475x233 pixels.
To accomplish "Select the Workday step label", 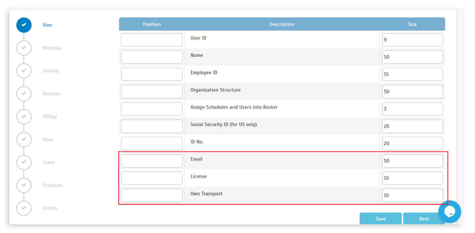I will pyautogui.click(x=52, y=48).
